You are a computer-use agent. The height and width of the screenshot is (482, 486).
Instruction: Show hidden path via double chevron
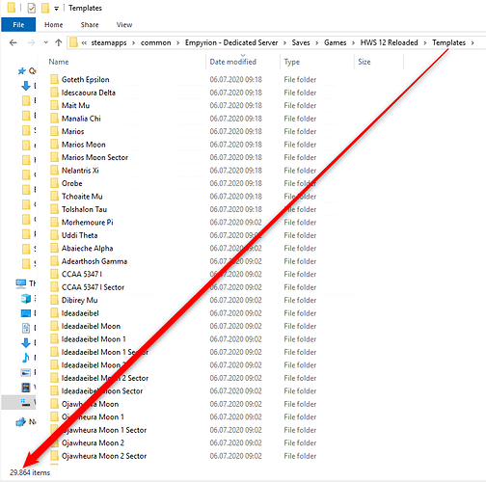coord(84,43)
